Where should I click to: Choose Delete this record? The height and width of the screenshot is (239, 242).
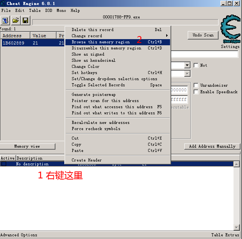(x=118, y=30)
